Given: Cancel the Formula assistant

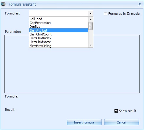Looking at the screenshot, I should coord(122,122).
